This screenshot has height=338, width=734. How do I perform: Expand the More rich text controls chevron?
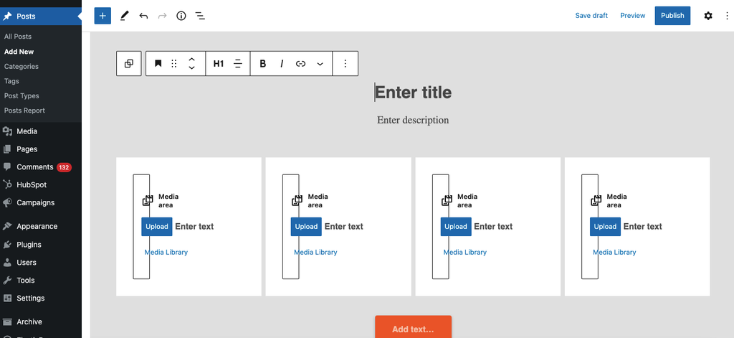click(320, 64)
